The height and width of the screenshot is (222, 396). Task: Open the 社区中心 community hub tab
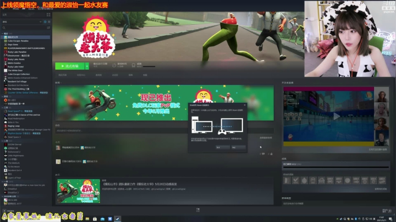[x=81, y=75]
